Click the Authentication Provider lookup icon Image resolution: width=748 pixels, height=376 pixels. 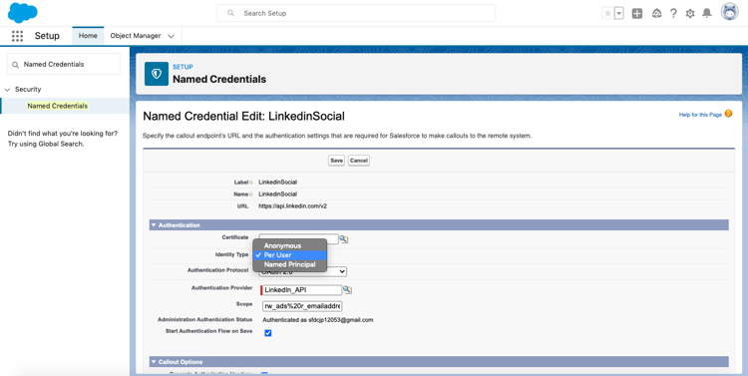[x=347, y=289]
